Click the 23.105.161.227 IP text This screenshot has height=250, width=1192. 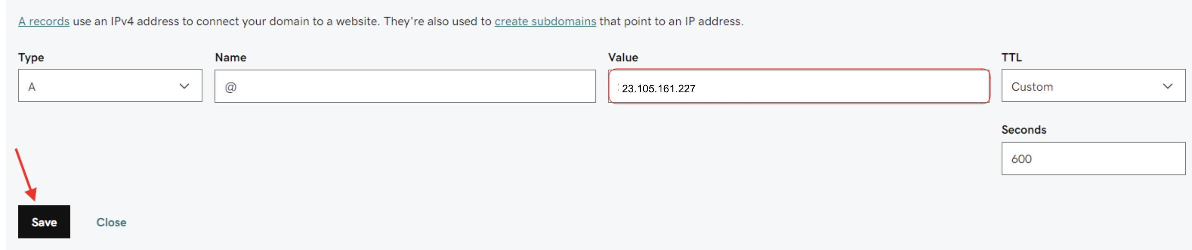pos(658,89)
